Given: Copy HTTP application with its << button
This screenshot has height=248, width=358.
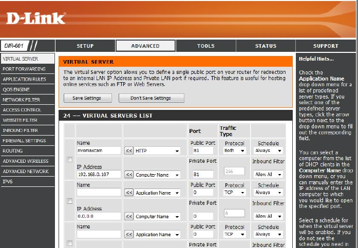Looking at the screenshot, I should (x=129, y=150).
